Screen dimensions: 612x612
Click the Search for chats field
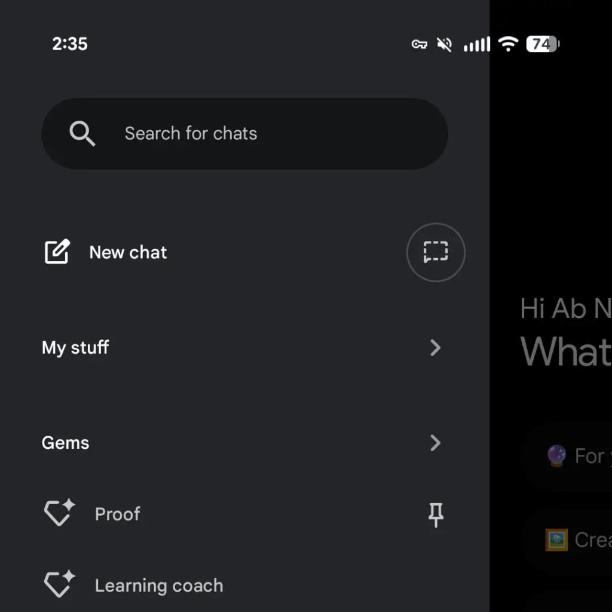point(245,133)
